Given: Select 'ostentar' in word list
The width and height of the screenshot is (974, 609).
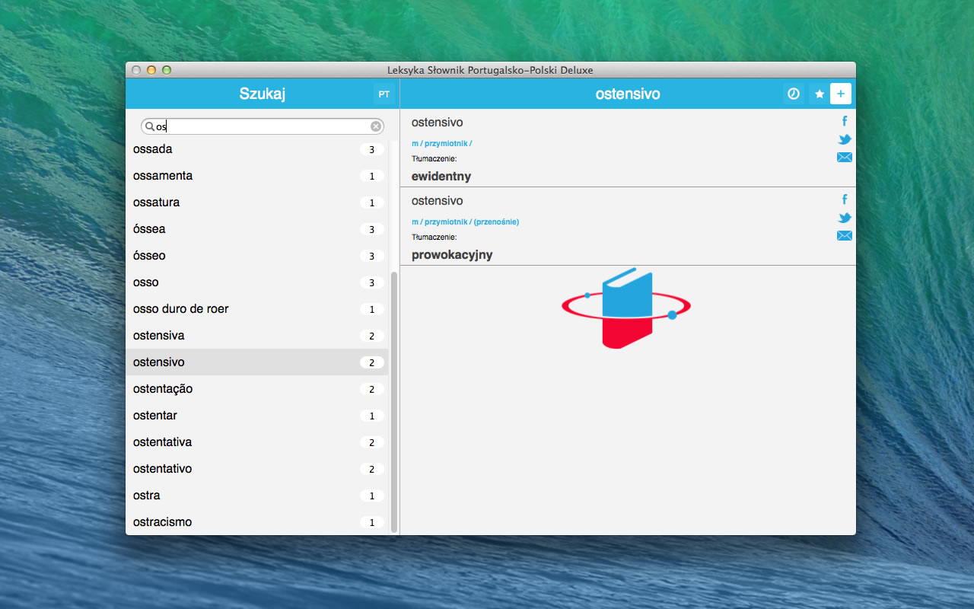Looking at the screenshot, I should pyautogui.click(x=257, y=416).
